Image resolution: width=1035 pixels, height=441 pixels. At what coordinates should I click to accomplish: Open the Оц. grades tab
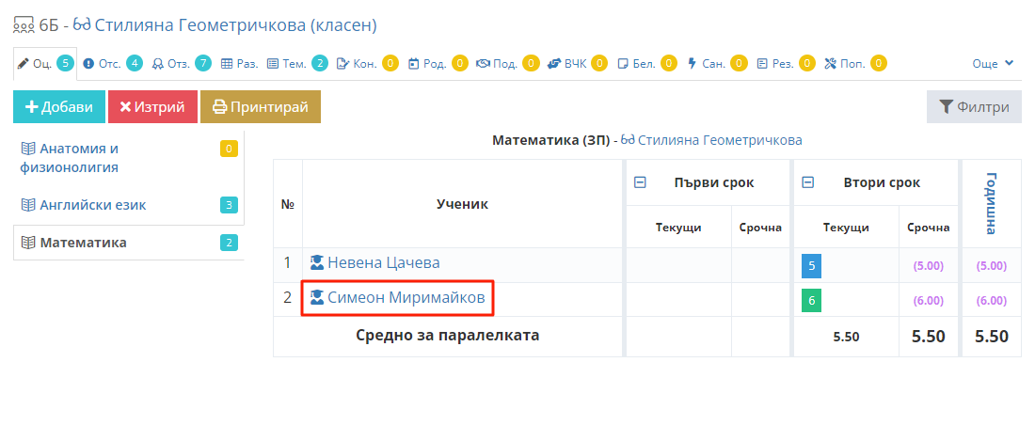[x=44, y=64]
